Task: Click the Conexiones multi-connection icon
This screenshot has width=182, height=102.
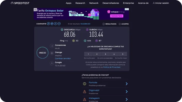Action: (x=52, y=46)
